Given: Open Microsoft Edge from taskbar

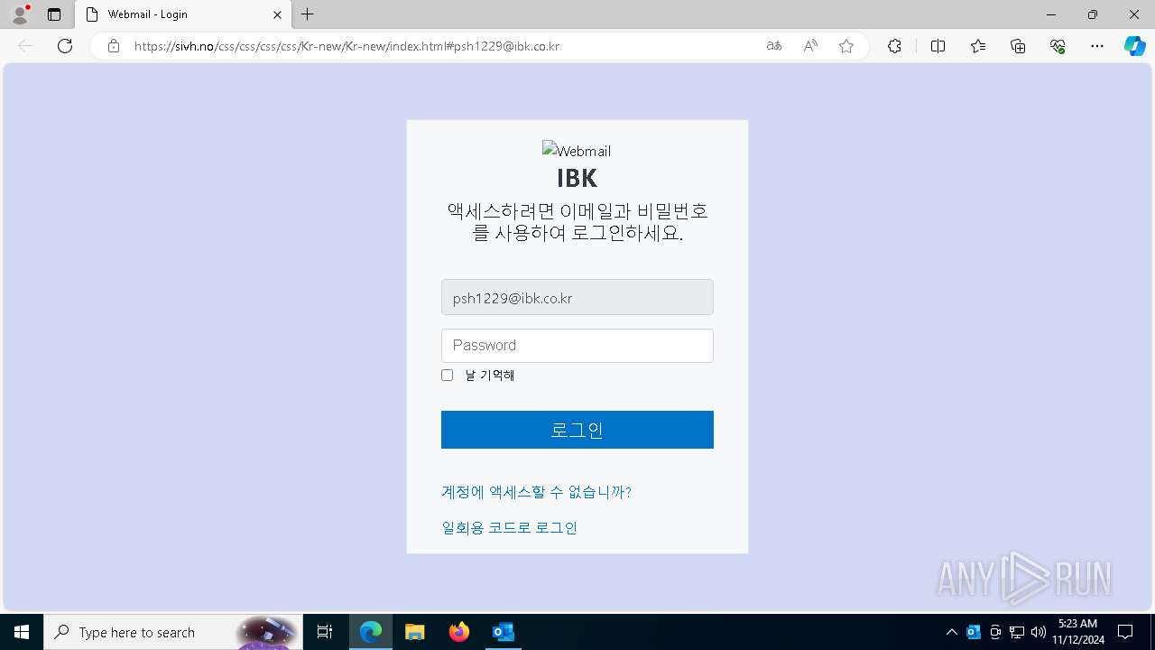Looking at the screenshot, I should 371,632.
